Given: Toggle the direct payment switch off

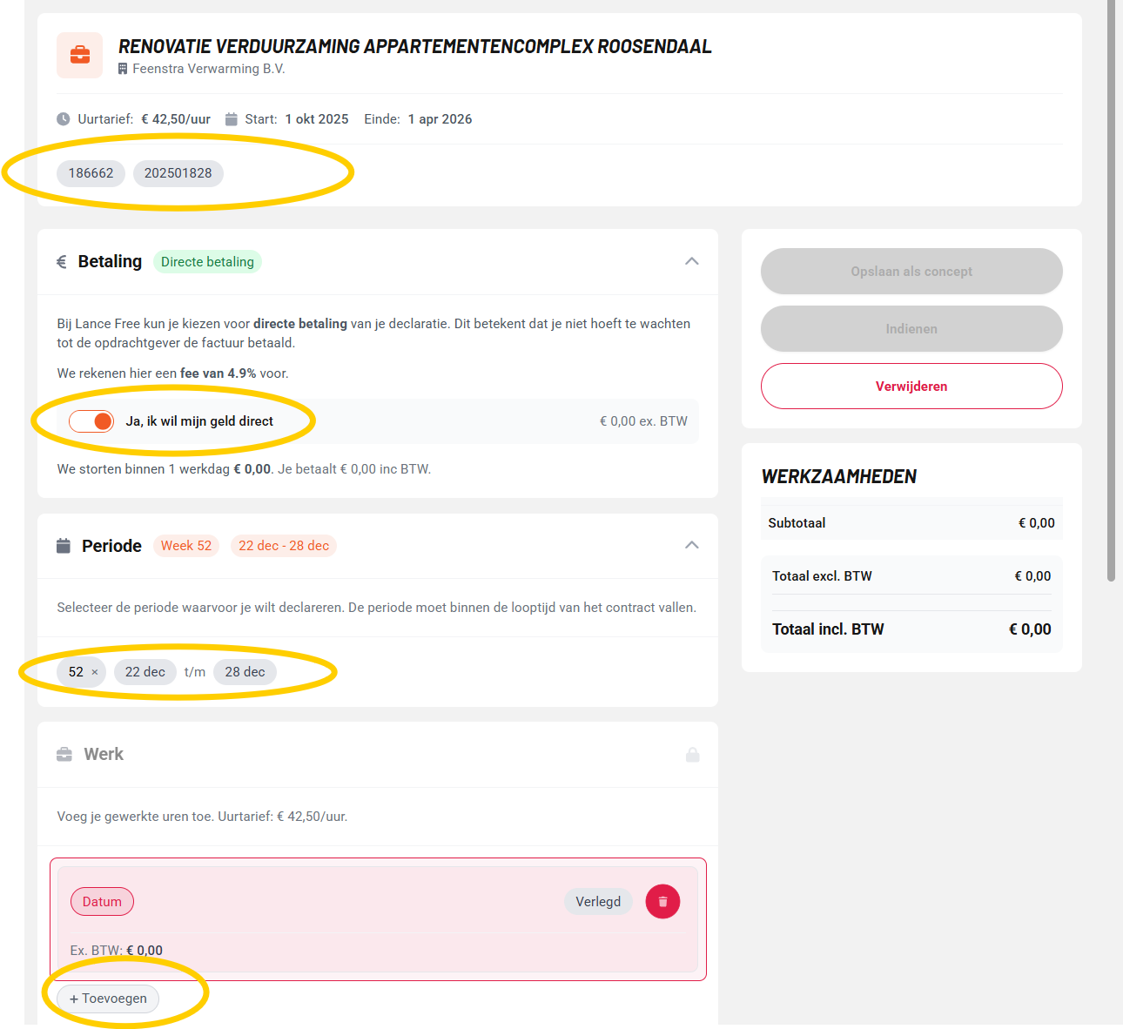Looking at the screenshot, I should (x=91, y=421).
